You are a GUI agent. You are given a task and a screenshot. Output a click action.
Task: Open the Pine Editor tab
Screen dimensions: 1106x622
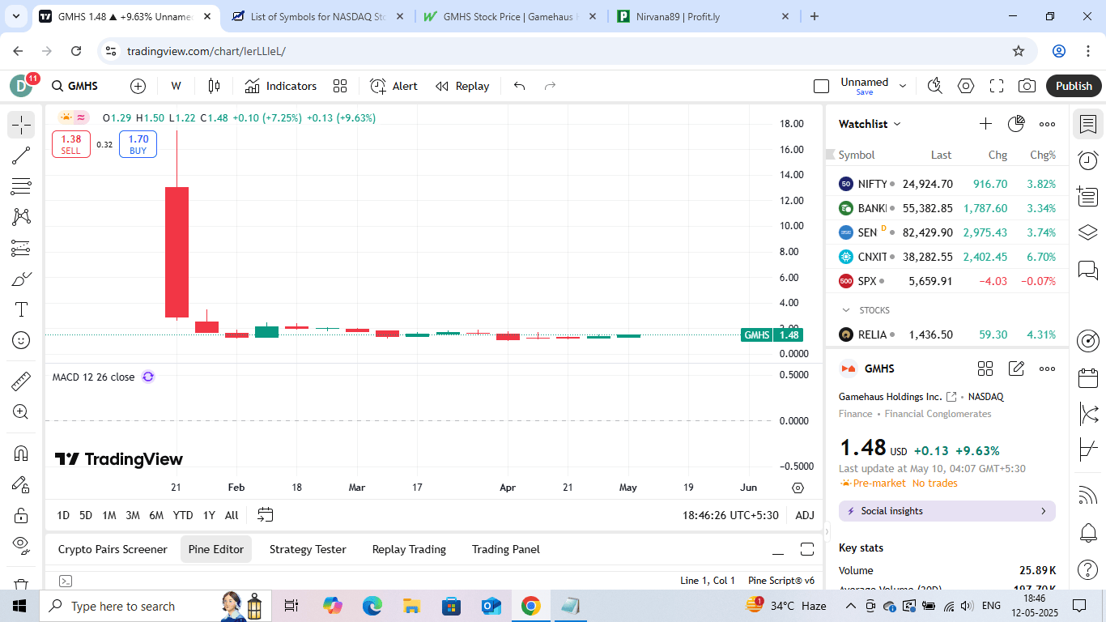click(216, 549)
